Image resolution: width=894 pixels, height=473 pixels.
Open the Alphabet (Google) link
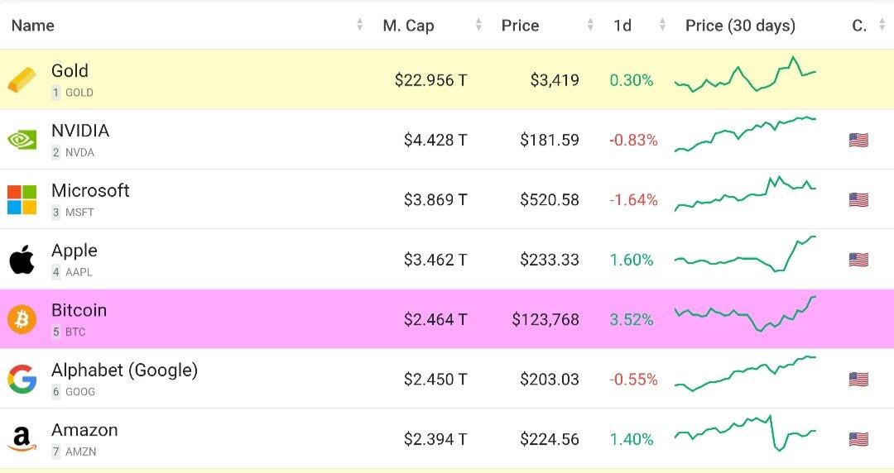pyautogui.click(x=124, y=370)
